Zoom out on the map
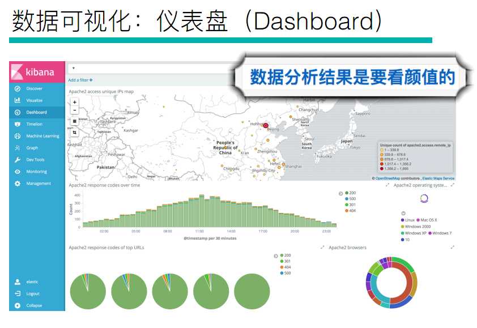 pos(75,110)
